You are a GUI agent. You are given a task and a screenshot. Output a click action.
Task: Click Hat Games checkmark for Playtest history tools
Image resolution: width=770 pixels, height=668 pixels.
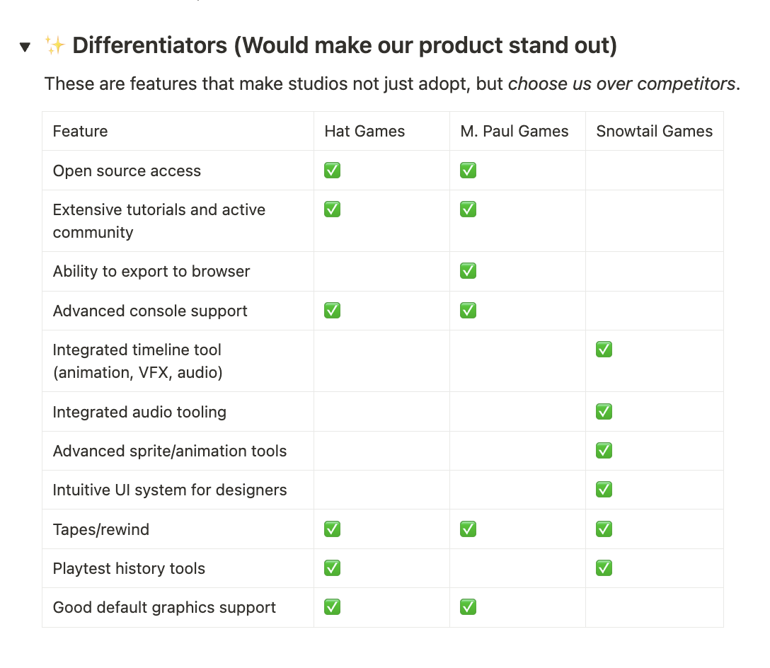click(333, 568)
